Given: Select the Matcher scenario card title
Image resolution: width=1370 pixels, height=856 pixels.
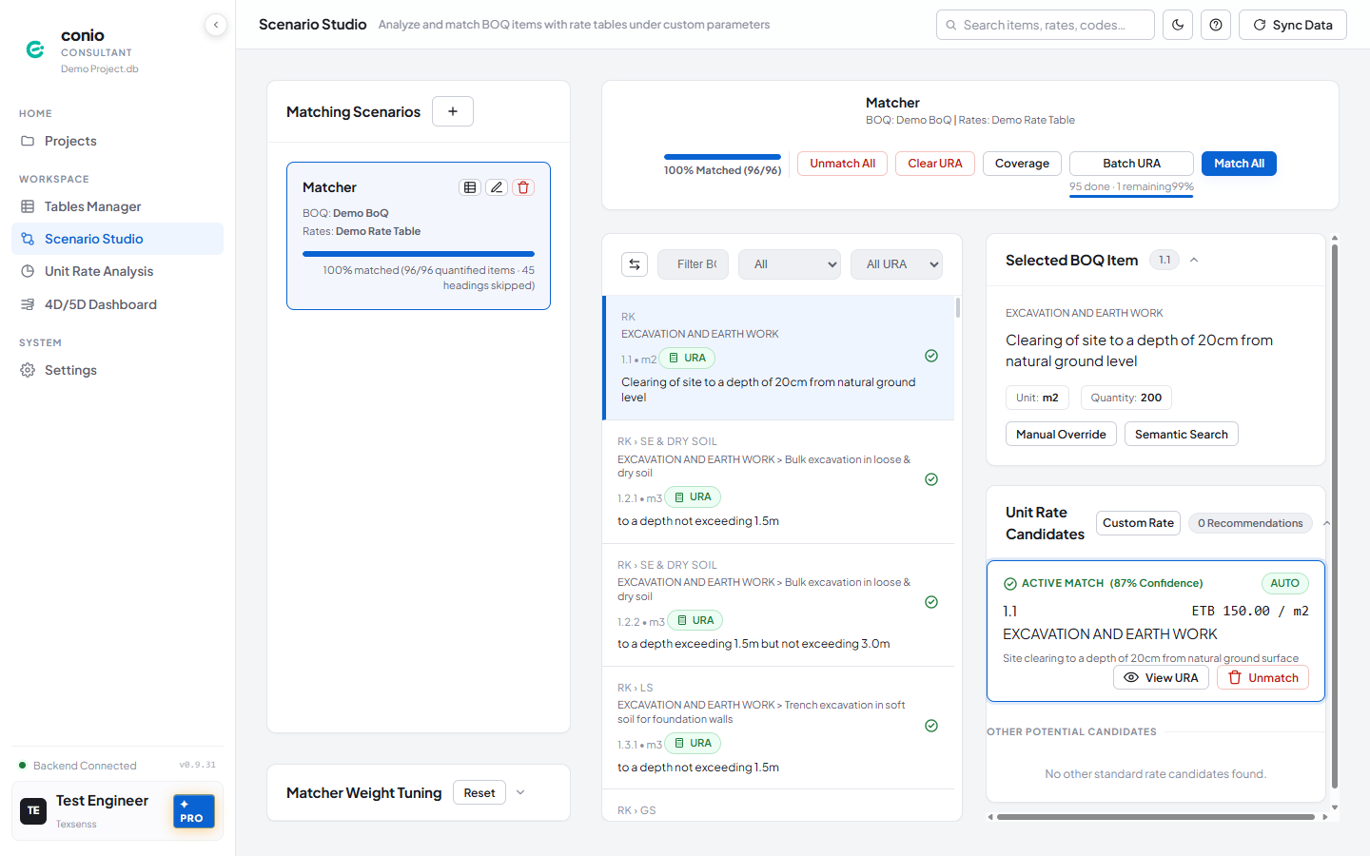Looking at the screenshot, I should [x=329, y=187].
